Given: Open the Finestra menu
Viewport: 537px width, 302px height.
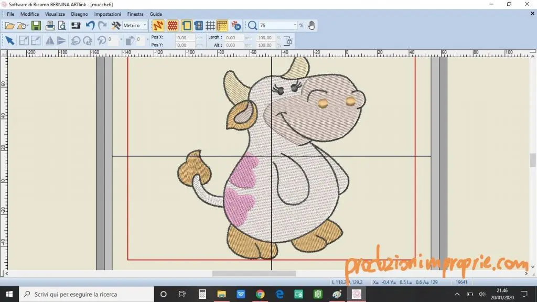Looking at the screenshot, I should click(x=135, y=14).
